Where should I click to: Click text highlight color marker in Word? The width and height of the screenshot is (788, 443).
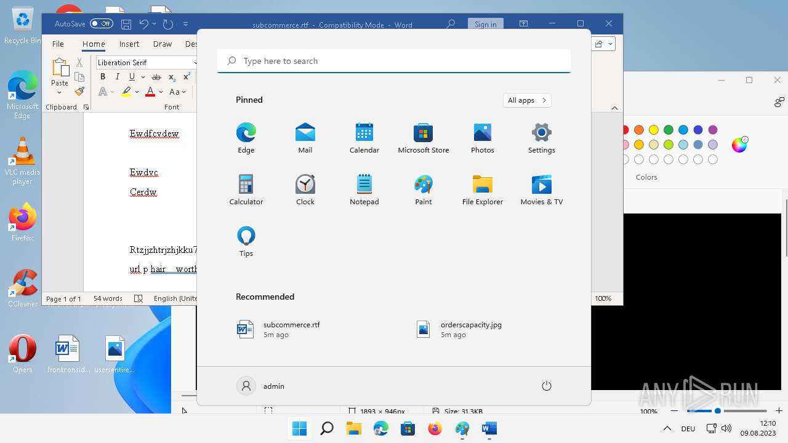pos(126,92)
